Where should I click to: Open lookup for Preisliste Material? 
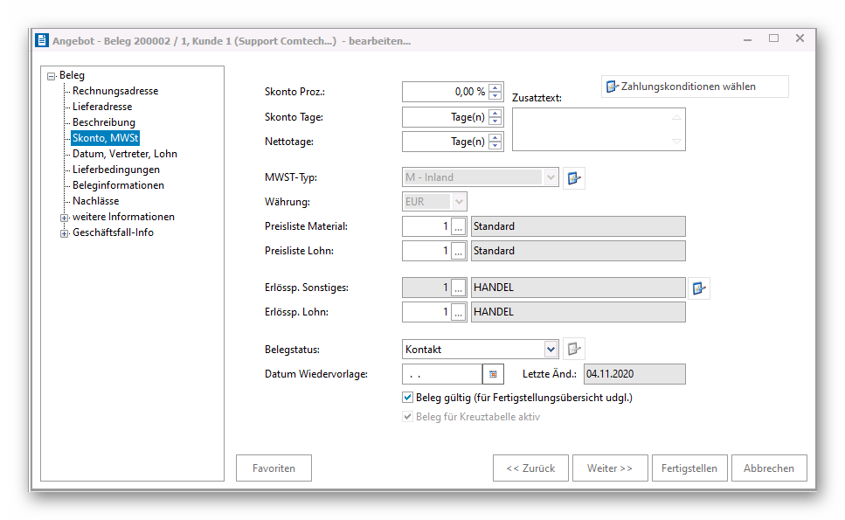tap(459, 226)
